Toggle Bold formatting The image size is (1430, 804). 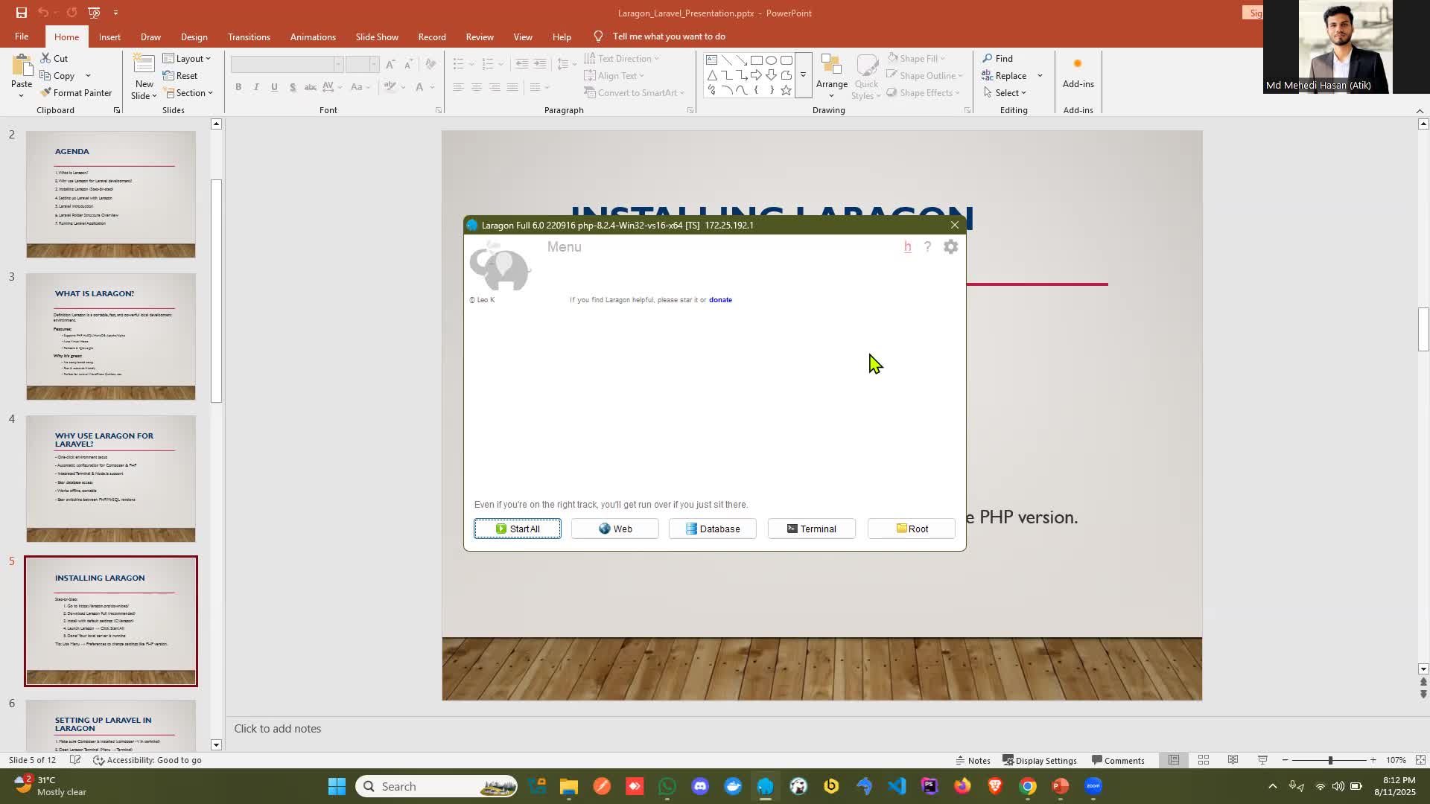click(x=238, y=87)
